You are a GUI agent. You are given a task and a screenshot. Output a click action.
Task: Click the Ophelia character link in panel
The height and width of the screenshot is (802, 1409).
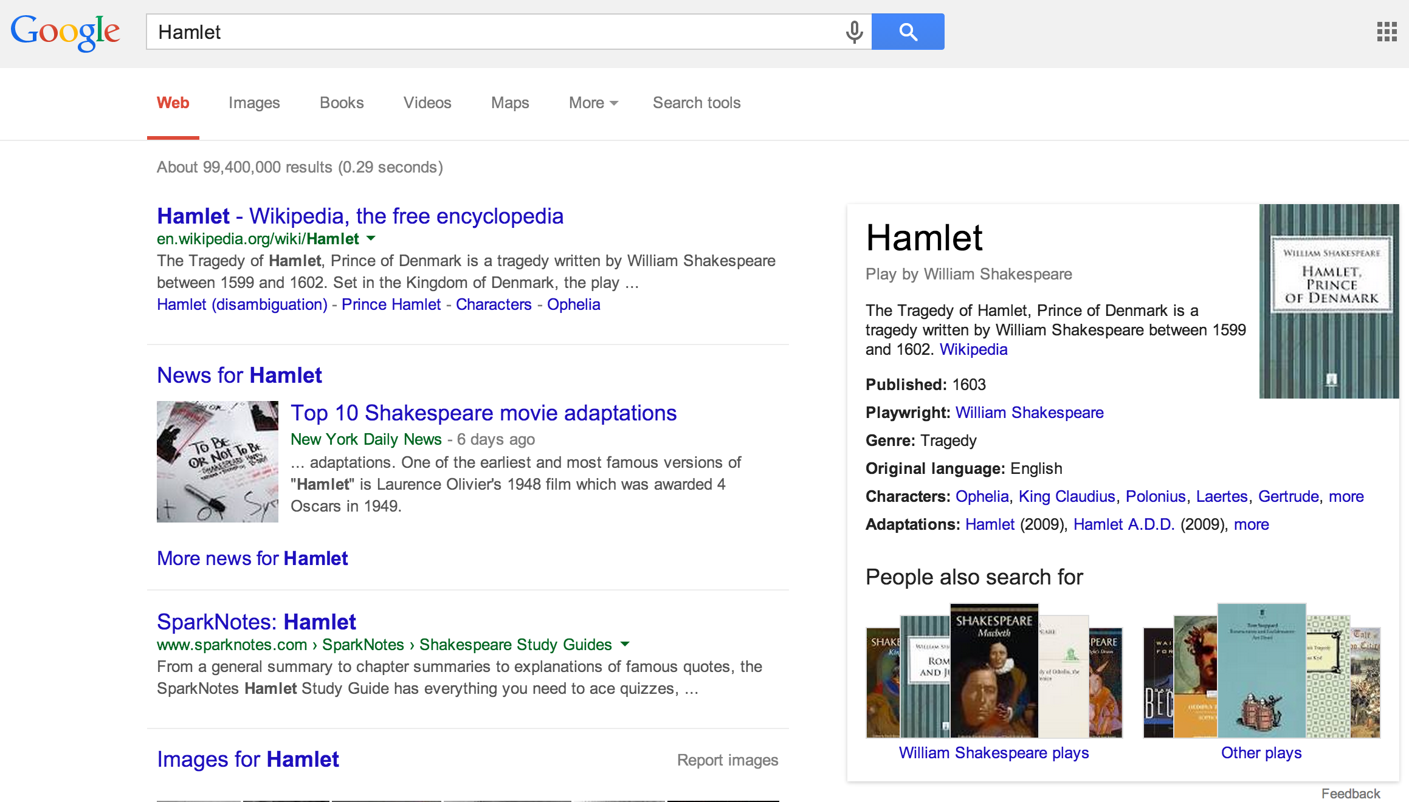click(982, 496)
